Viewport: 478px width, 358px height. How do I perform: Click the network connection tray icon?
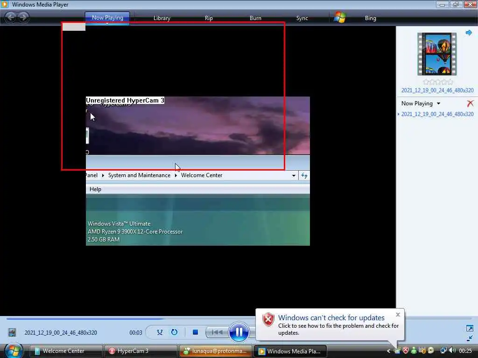[443, 351]
